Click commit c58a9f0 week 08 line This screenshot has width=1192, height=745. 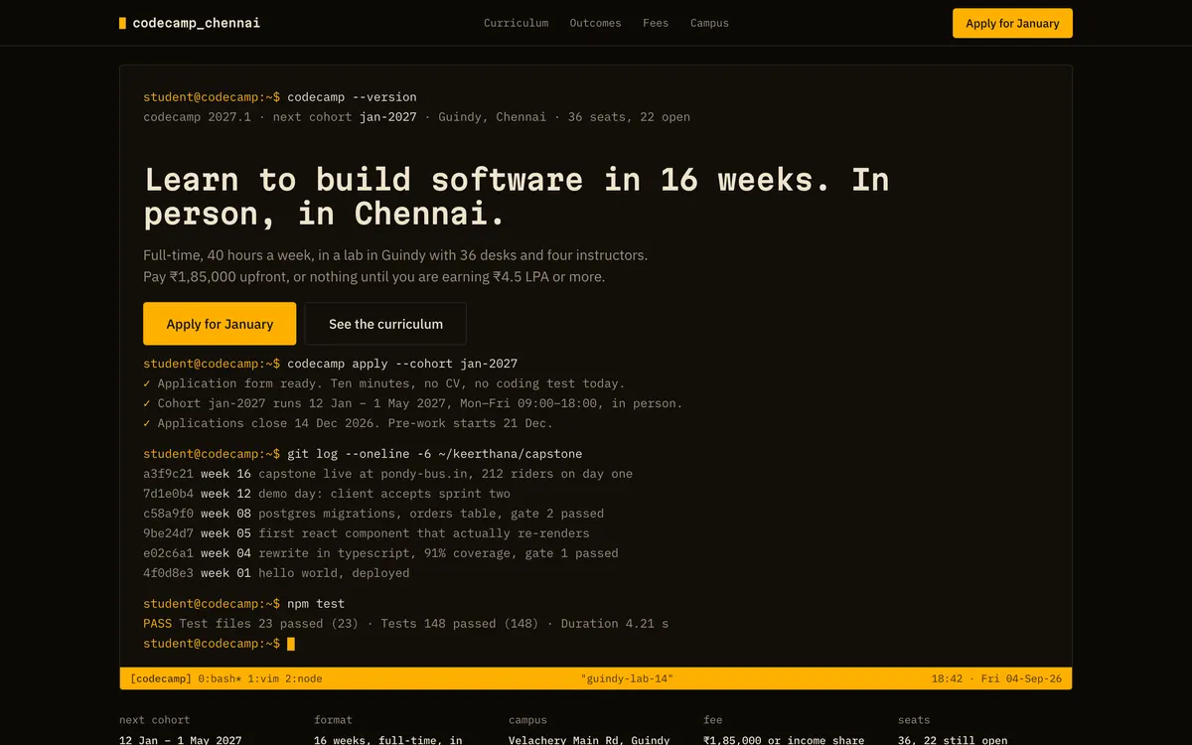coord(373,514)
